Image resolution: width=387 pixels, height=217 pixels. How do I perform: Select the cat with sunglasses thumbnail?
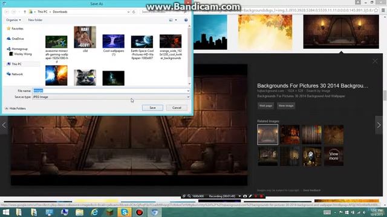(x=85, y=77)
